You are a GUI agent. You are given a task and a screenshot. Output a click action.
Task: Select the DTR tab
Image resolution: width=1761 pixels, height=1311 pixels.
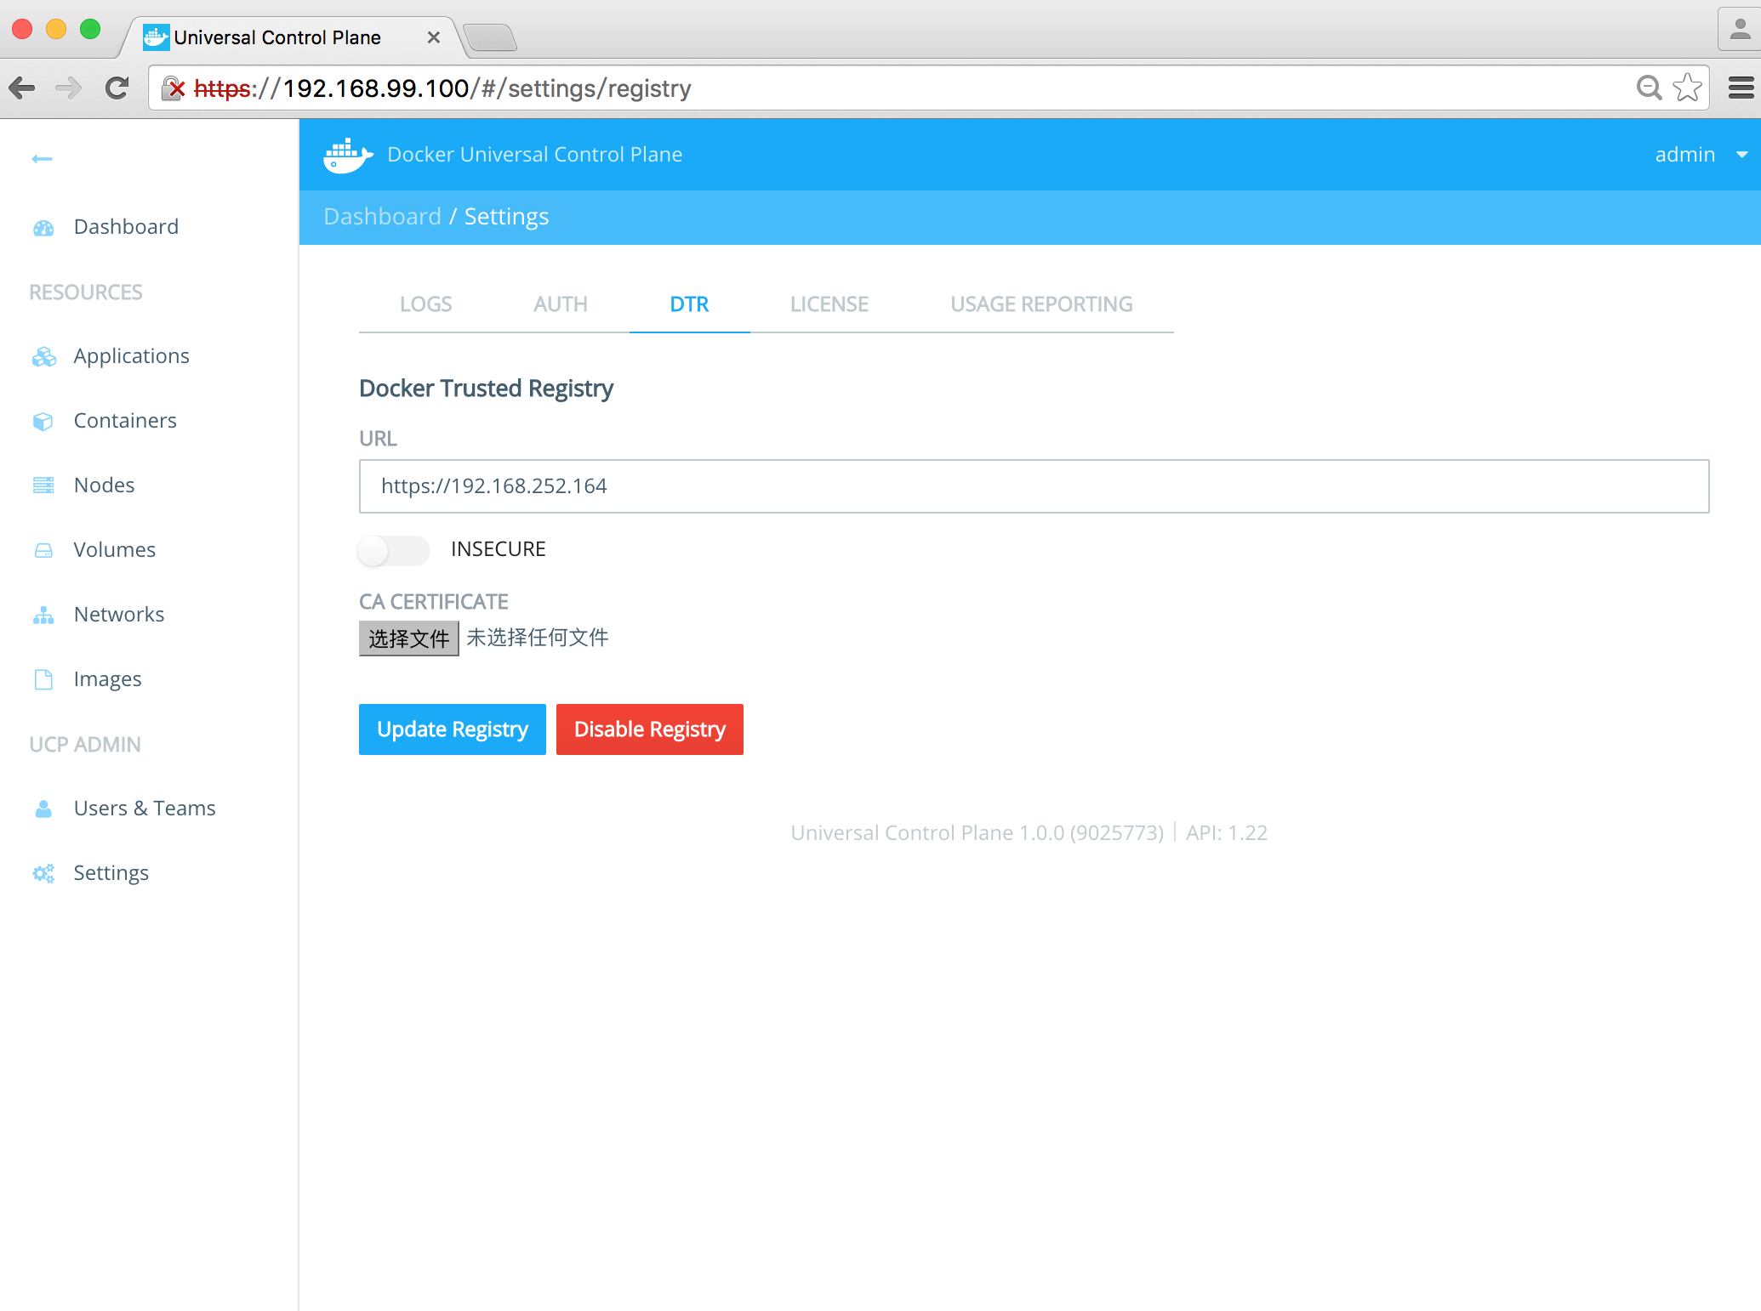(x=689, y=304)
